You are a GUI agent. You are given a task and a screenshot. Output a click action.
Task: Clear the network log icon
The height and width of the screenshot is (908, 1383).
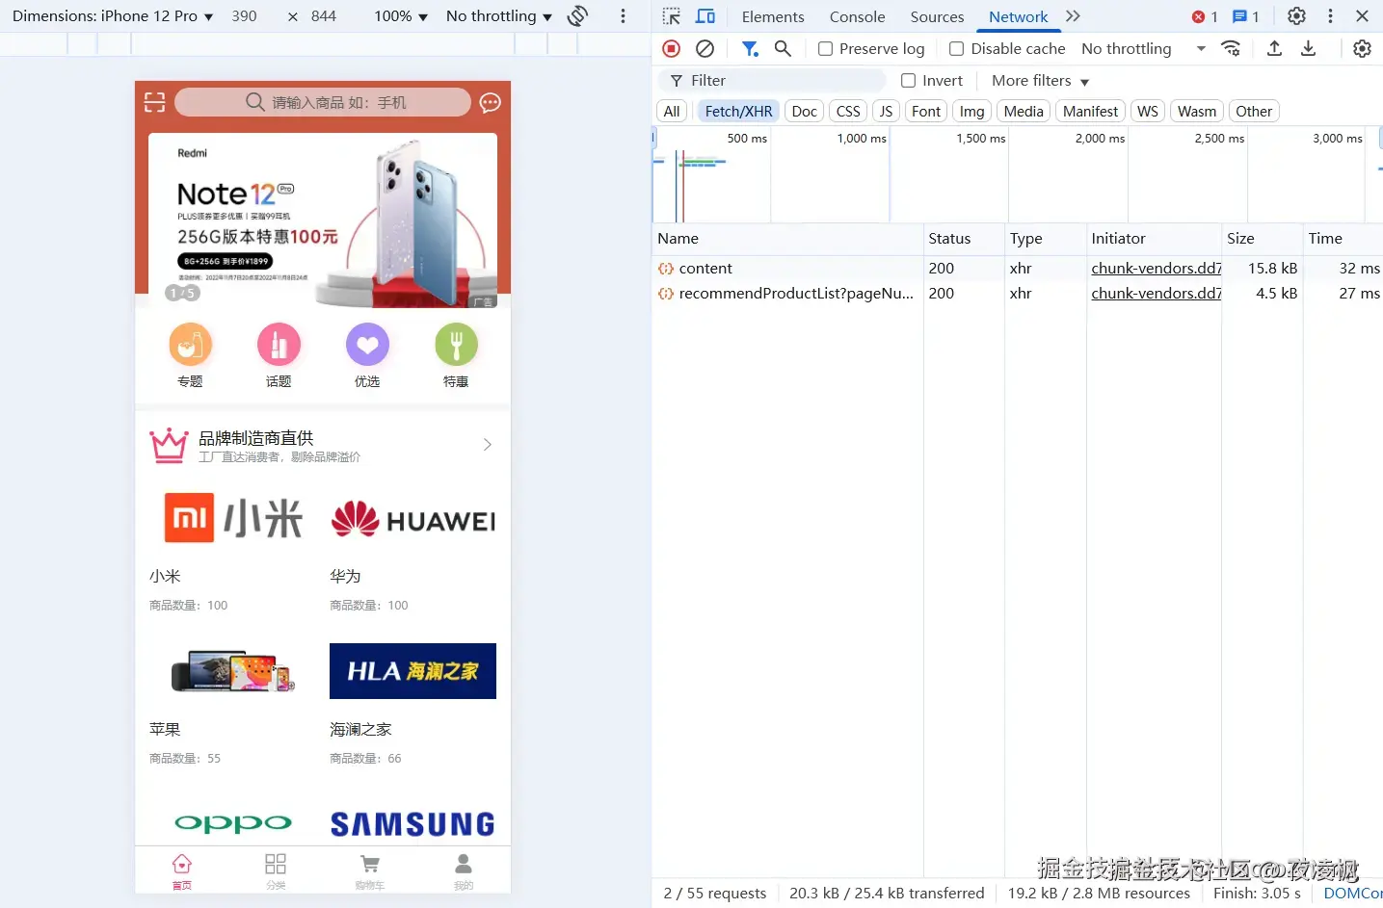coord(705,48)
